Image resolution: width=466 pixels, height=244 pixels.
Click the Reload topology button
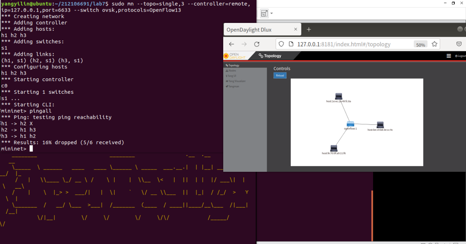[x=280, y=76]
